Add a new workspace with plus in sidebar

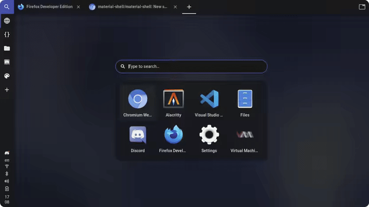(x=7, y=90)
